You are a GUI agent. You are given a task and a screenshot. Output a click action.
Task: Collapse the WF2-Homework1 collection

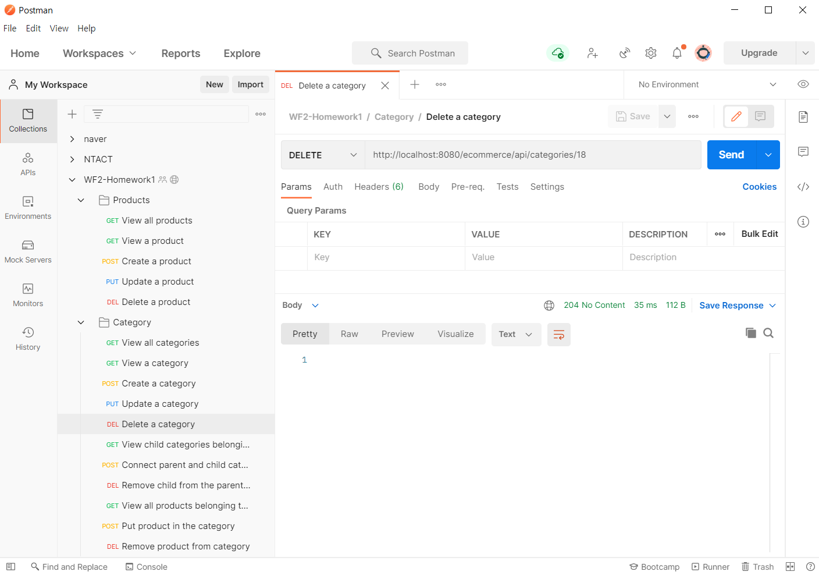pyautogui.click(x=72, y=180)
